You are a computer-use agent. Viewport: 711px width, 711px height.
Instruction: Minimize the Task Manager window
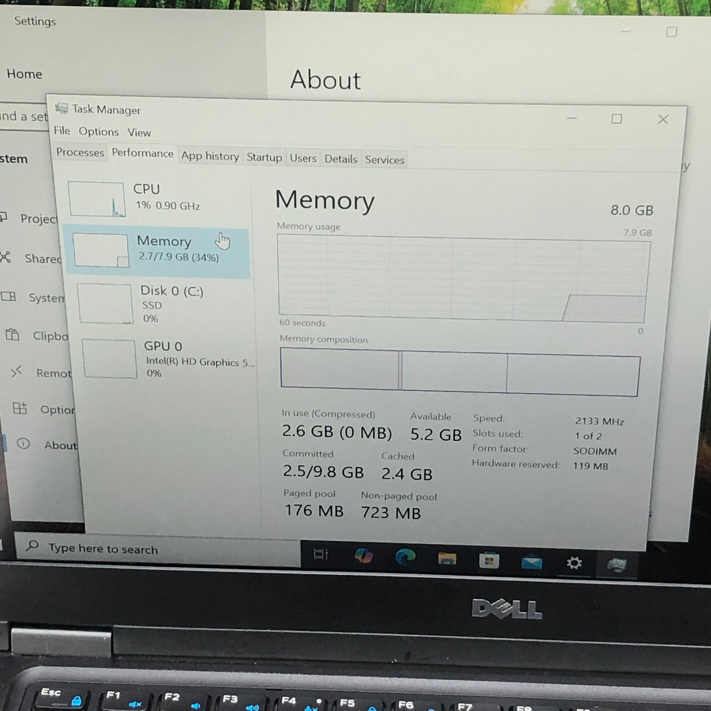571,118
